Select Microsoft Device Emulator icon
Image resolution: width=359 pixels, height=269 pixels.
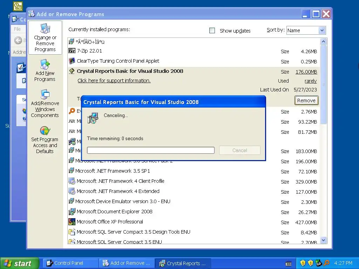[71, 201]
